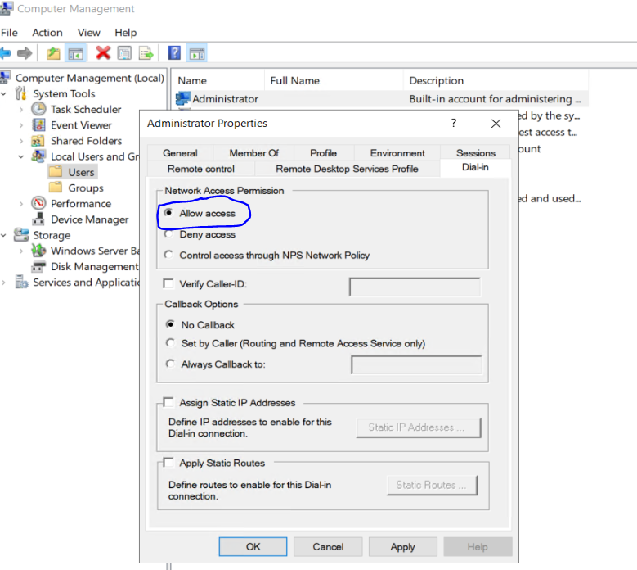
Task: Click the Storage node icon
Action: [20, 235]
